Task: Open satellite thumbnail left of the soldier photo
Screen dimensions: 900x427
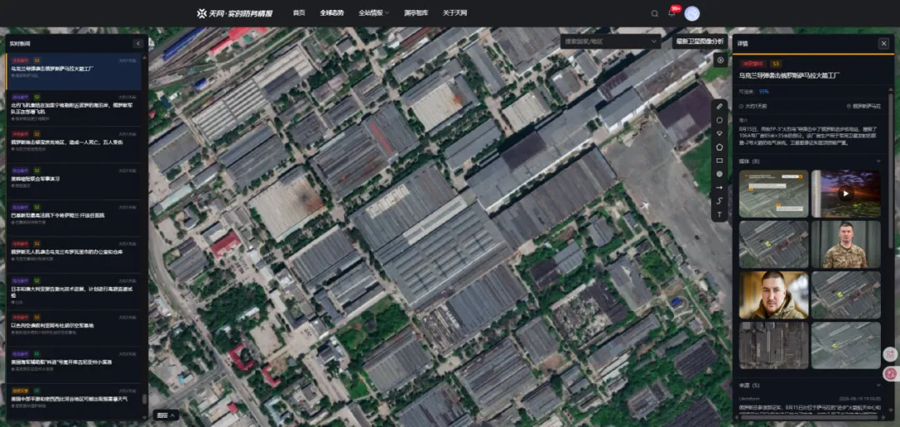Action: coord(773,244)
